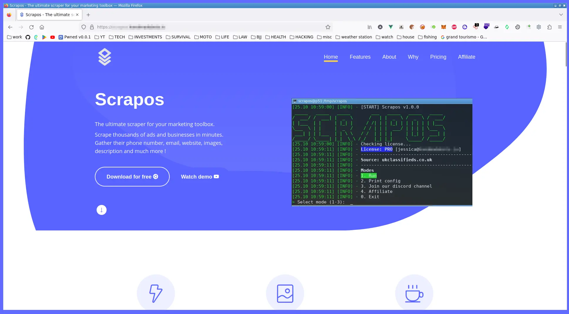
Task: Open the circled A extension icon
Action: coord(380,27)
